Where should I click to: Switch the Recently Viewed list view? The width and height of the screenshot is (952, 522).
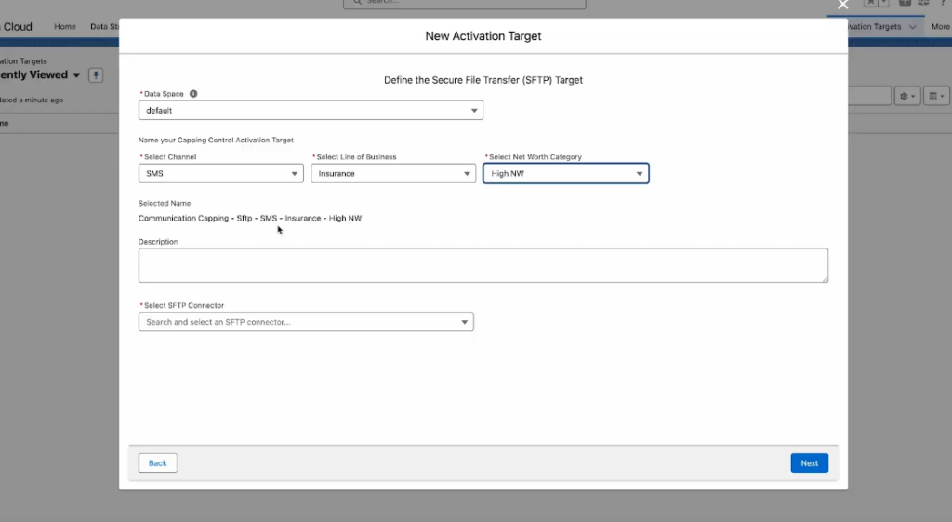coord(76,75)
